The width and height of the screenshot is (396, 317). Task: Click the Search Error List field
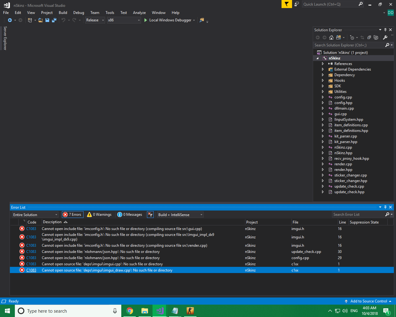(358, 215)
